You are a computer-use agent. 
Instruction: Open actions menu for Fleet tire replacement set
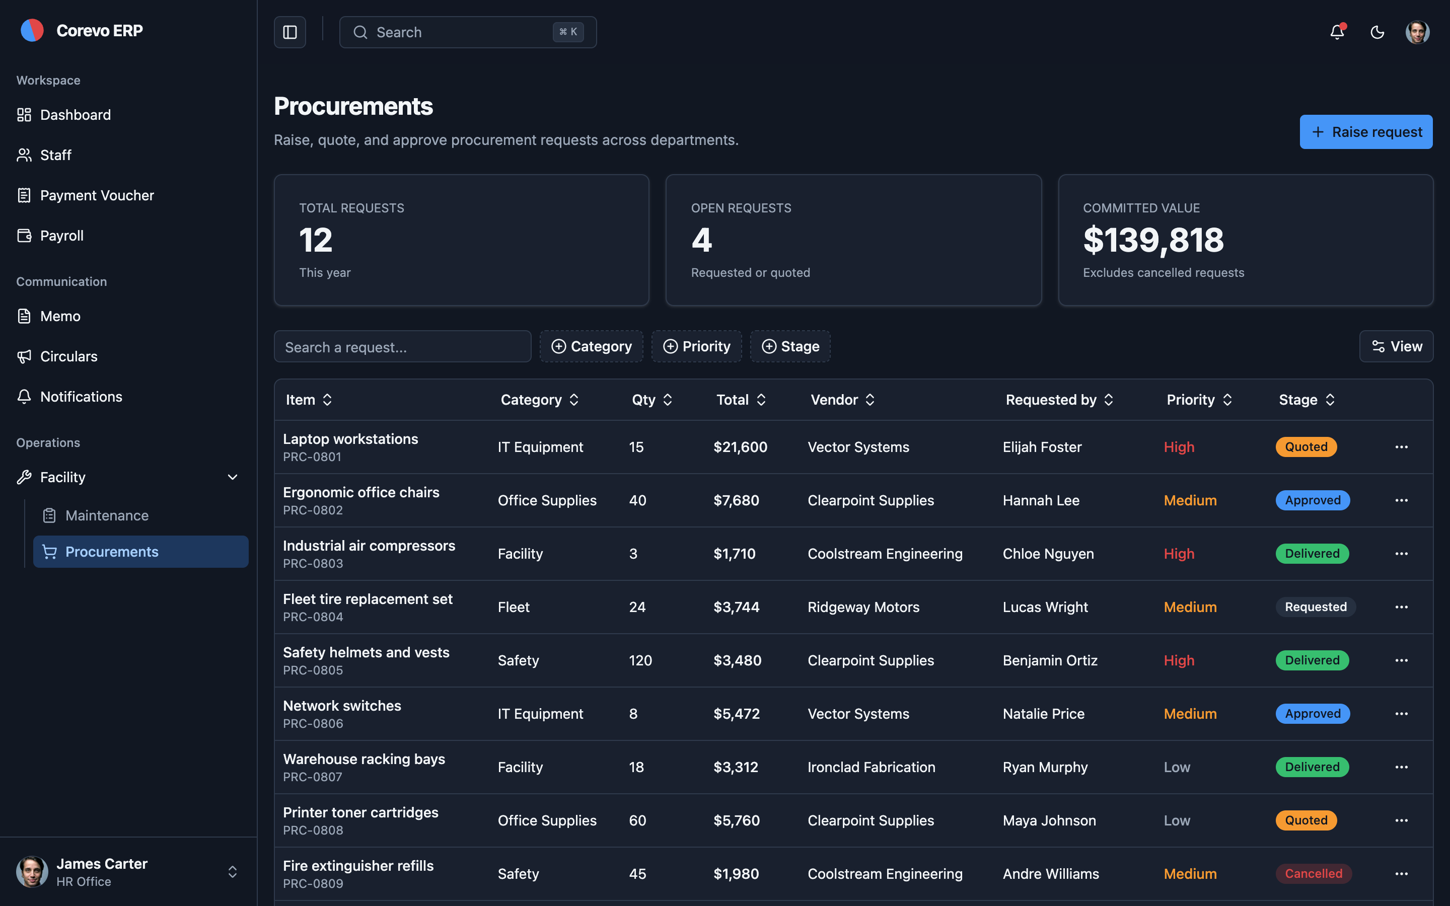click(1401, 607)
